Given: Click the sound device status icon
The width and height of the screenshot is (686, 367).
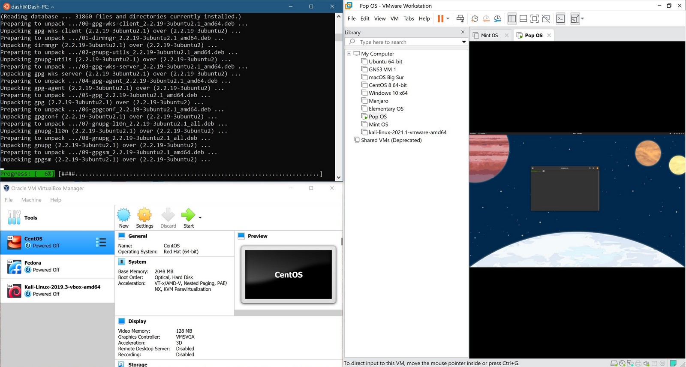Looking at the screenshot, I should [646, 364].
